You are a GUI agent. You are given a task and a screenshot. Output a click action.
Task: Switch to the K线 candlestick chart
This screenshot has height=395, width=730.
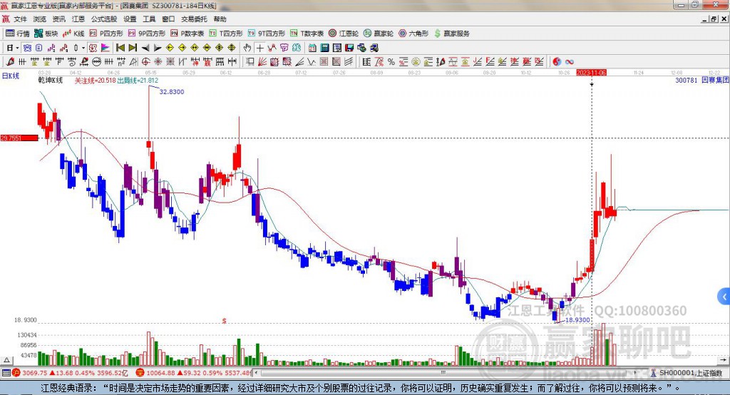coord(73,34)
